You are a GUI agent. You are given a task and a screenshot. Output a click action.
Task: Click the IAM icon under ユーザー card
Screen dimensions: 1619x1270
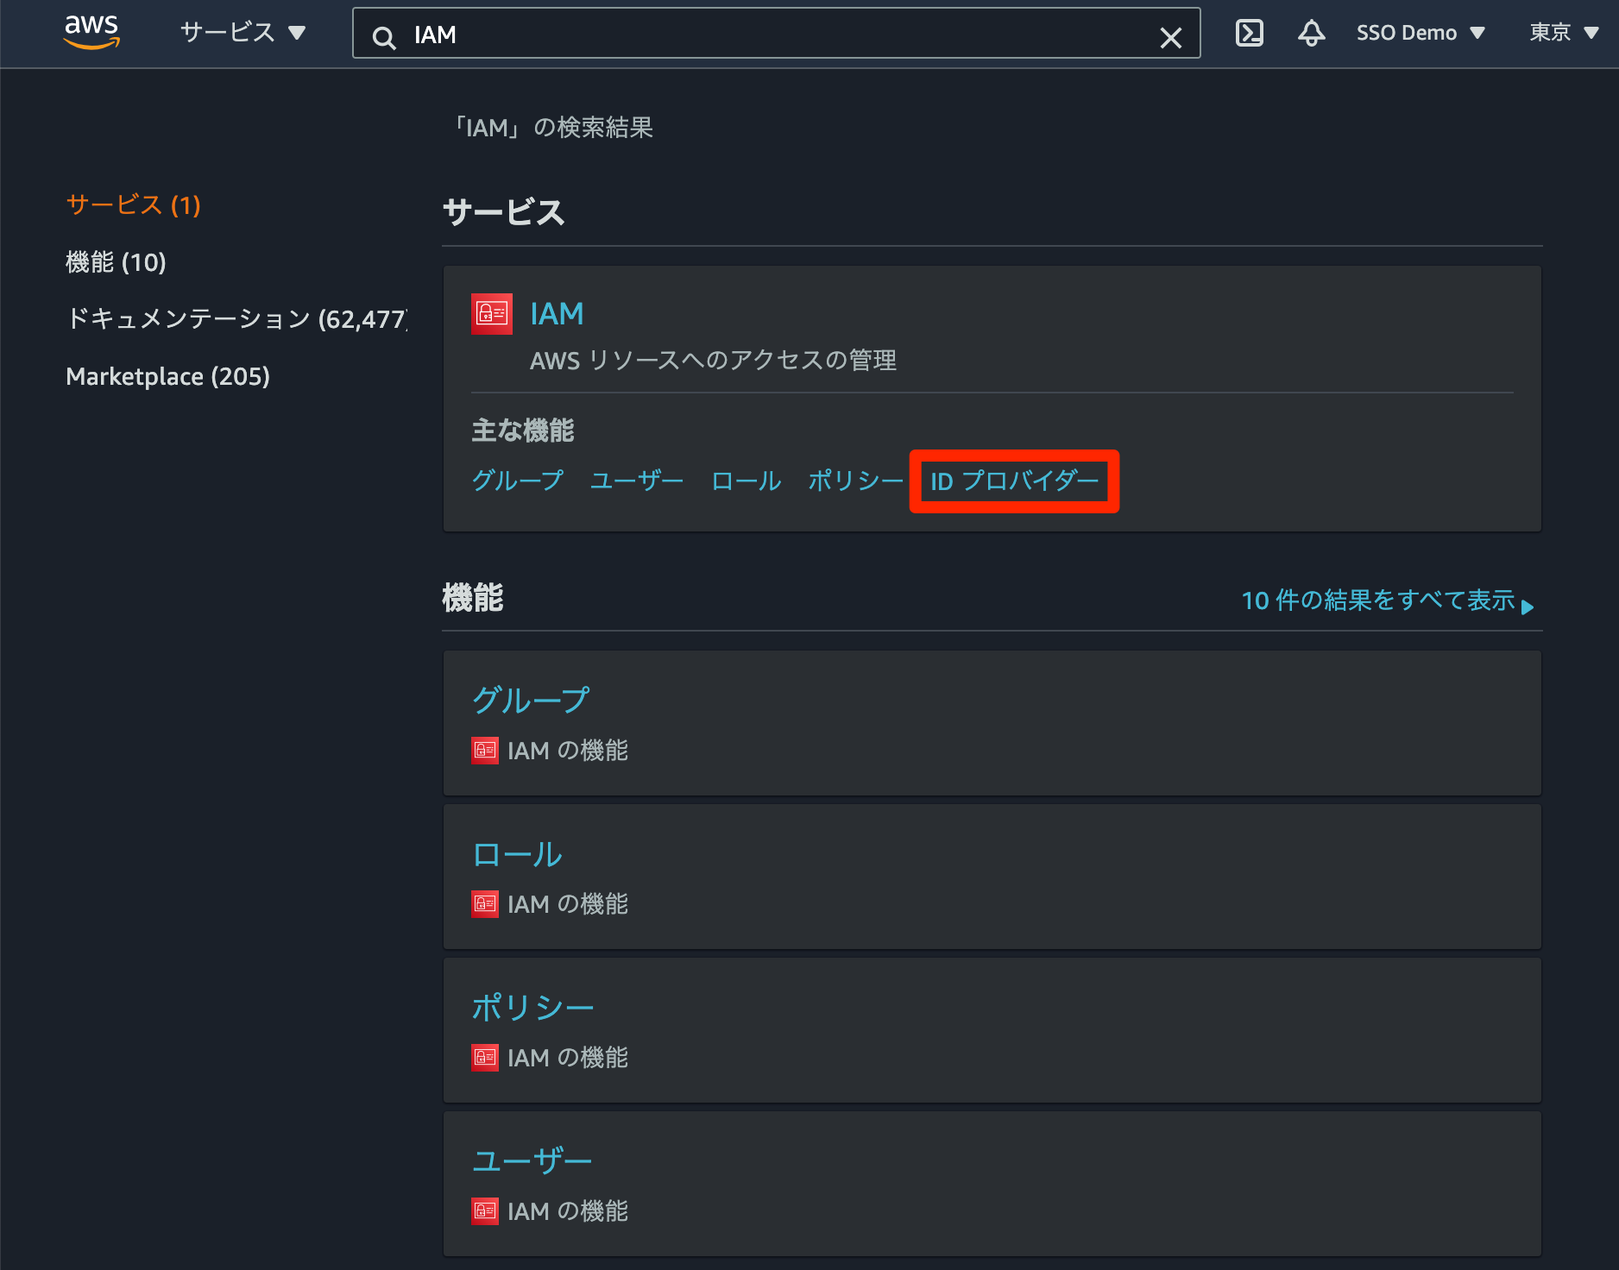(485, 1211)
